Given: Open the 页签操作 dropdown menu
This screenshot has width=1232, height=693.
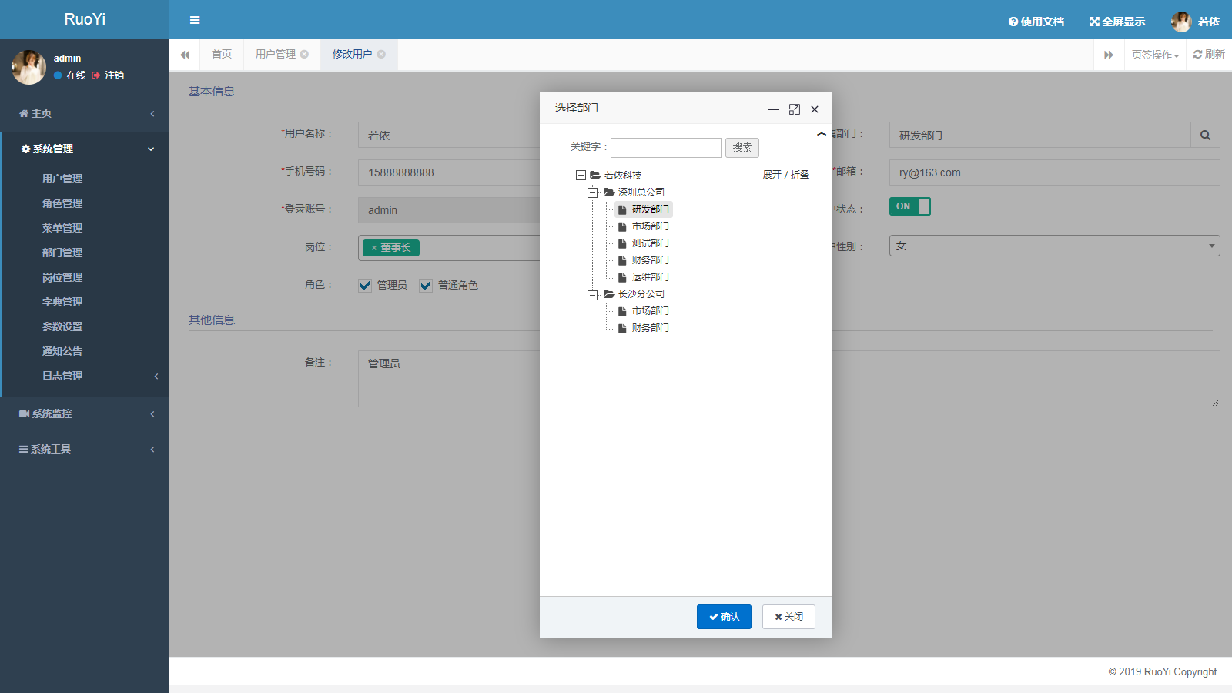Looking at the screenshot, I should pos(1155,55).
